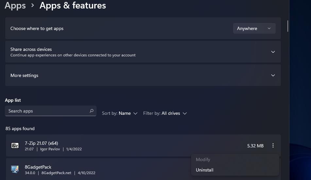
Task: Click the Igor Pavlov publisher text
Action: [50, 149]
